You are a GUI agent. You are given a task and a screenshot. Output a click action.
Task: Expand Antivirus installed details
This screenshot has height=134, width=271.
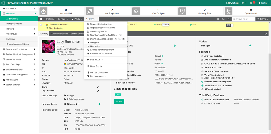[223, 56]
